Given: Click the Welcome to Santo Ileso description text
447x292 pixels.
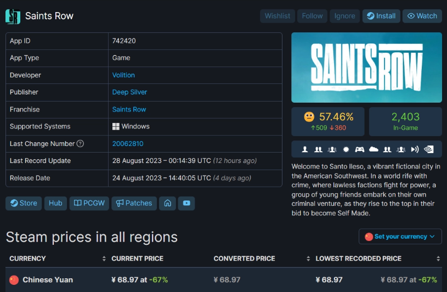Looking at the screenshot, I should click(x=366, y=189).
